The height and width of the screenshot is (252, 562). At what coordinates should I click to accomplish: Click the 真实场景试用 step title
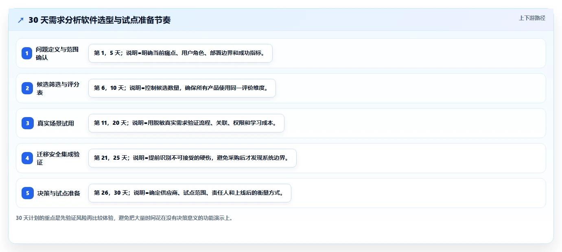(x=56, y=123)
